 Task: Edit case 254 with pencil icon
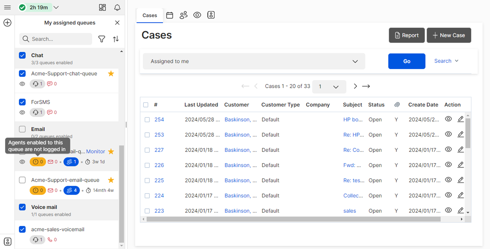coord(460,119)
